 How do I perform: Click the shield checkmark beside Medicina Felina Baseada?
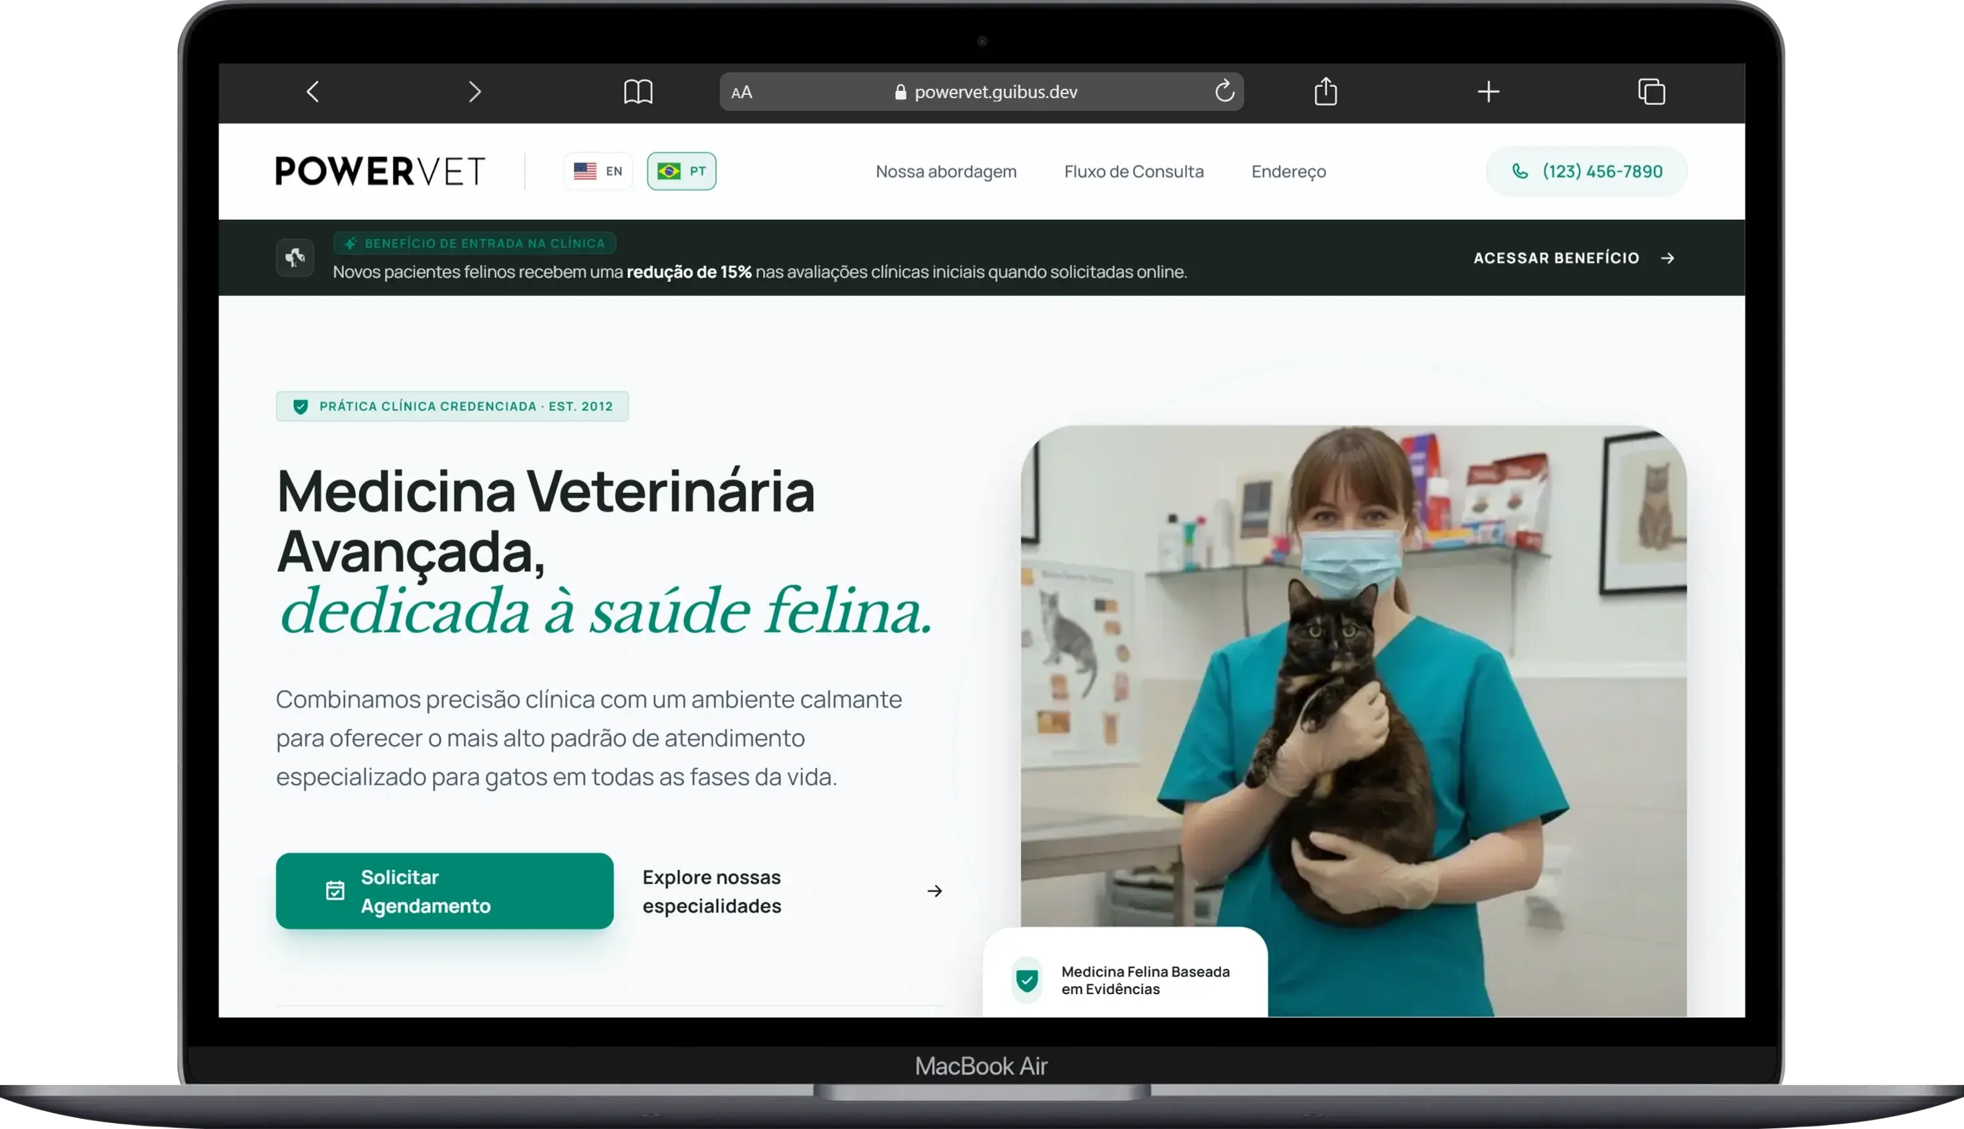click(x=1027, y=980)
